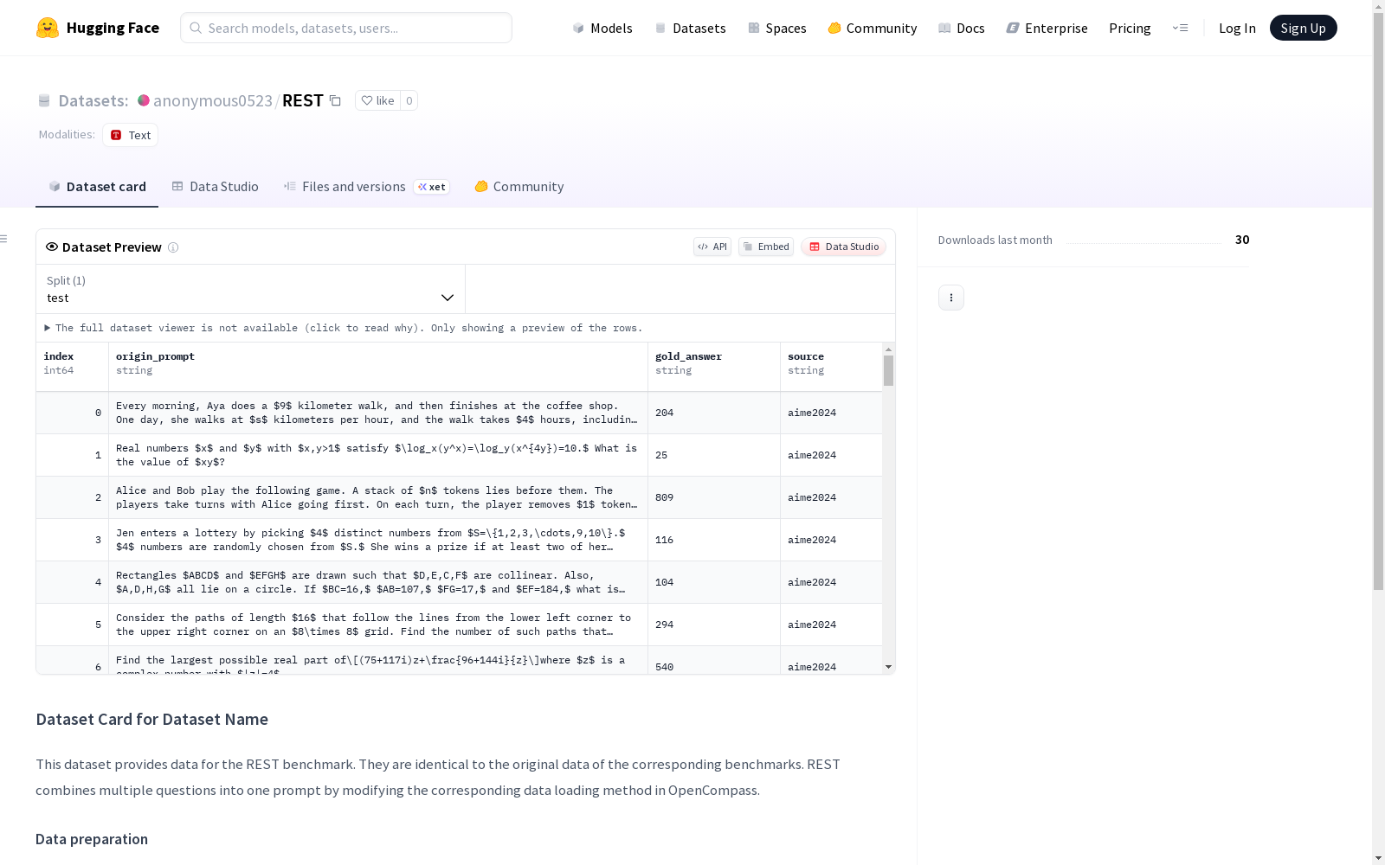
Task: Click the Log In link
Action: 1237,28
